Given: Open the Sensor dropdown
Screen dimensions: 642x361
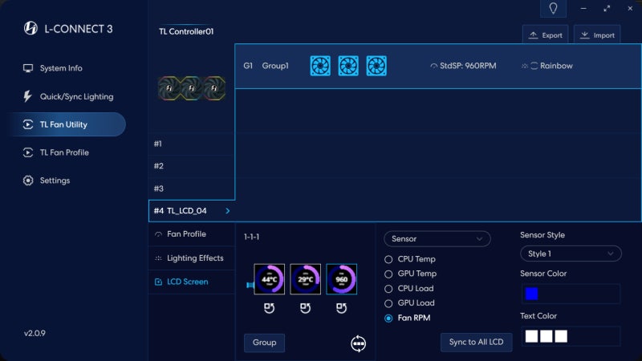Looking at the screenshot, I should 437,239.
